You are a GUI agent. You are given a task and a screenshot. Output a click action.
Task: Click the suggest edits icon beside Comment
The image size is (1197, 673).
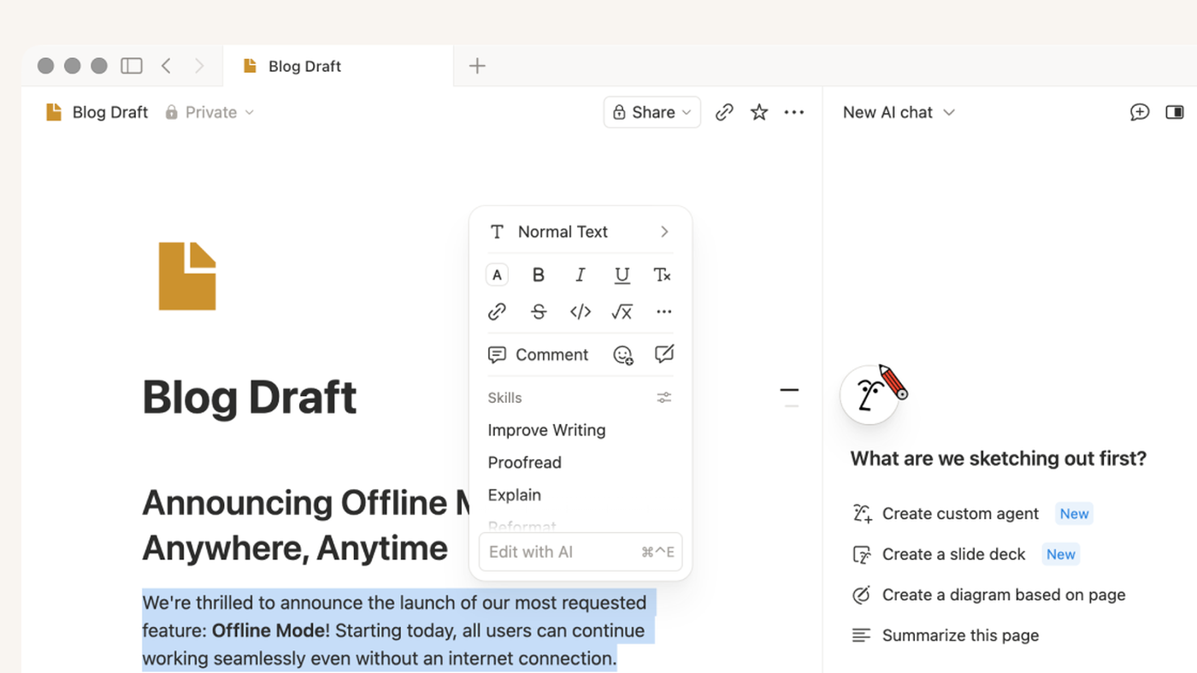click(x=663, y=354)
